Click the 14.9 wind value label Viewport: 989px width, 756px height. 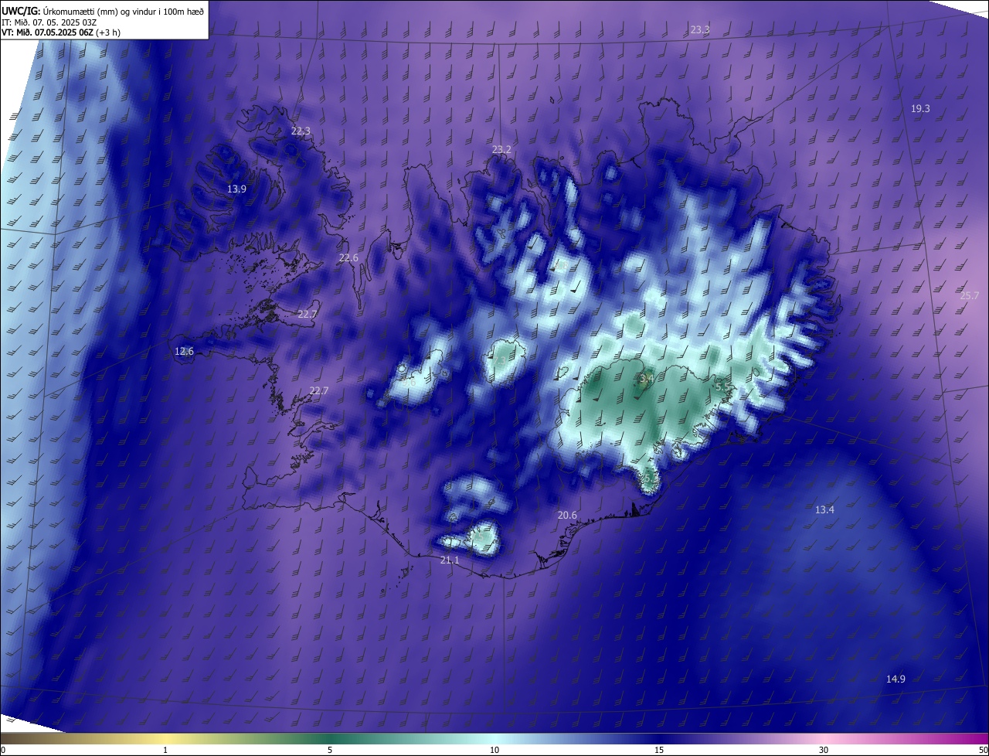(x=896, y=679)
